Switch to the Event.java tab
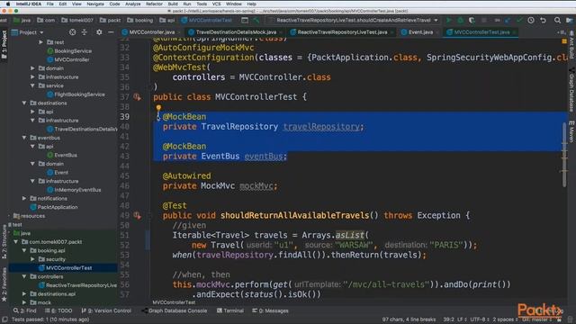Image resolution: width=576 pixels, height=324 pixels. (x=420, y=32)
